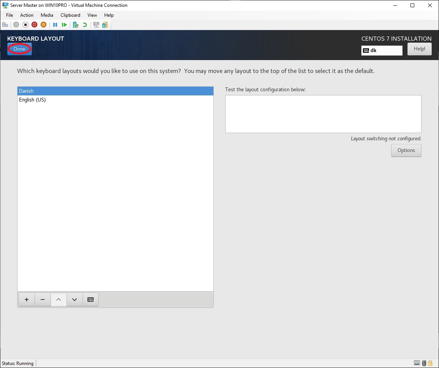The width and height of the screenshot is (439, 368).
Task: Click the grey Start VM icon
Action: click(16, 25)
